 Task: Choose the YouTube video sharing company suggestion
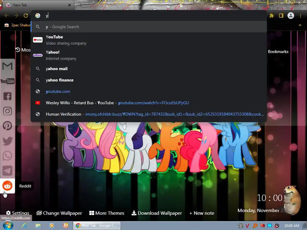pyautogui.click(x=149, y=40)
